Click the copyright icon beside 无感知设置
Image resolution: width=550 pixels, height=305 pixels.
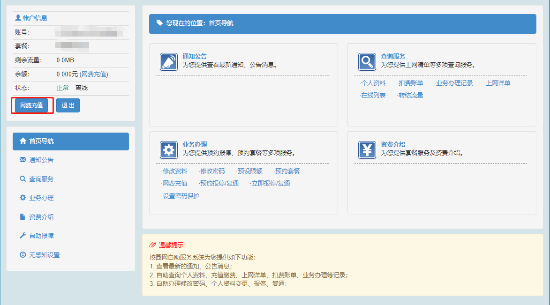point(23,255)
